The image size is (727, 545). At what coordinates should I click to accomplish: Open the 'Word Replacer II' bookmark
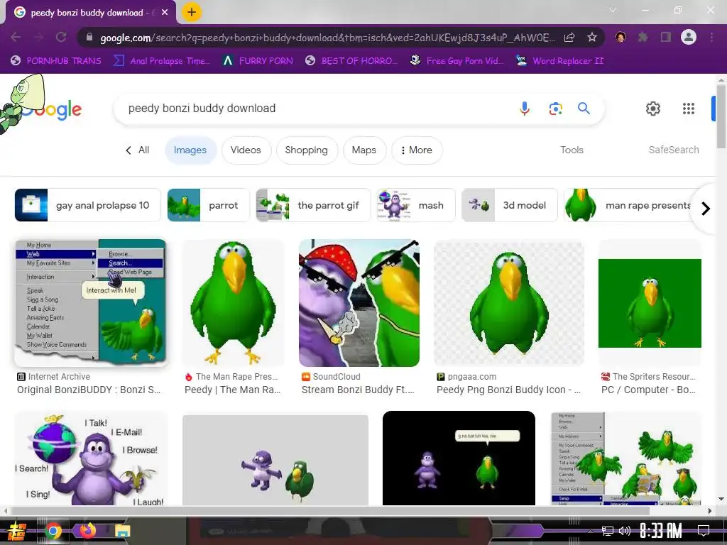point(559,61)
